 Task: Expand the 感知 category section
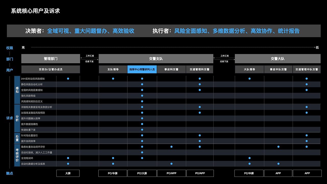click(x=17, y=90)
